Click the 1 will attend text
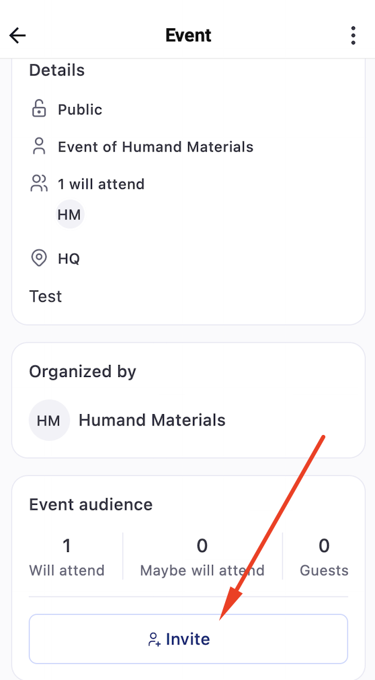375x680 pixels. 101,184
